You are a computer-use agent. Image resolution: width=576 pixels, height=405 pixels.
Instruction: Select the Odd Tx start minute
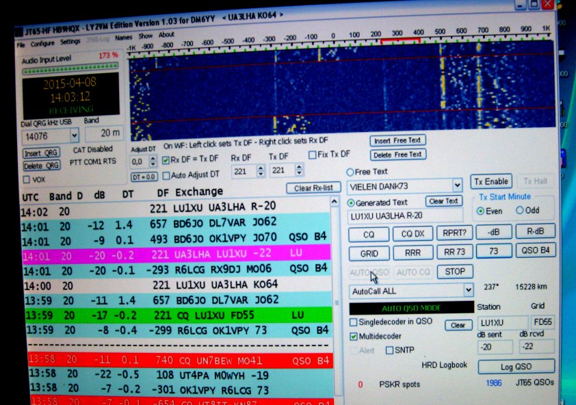tap(519, 210)
